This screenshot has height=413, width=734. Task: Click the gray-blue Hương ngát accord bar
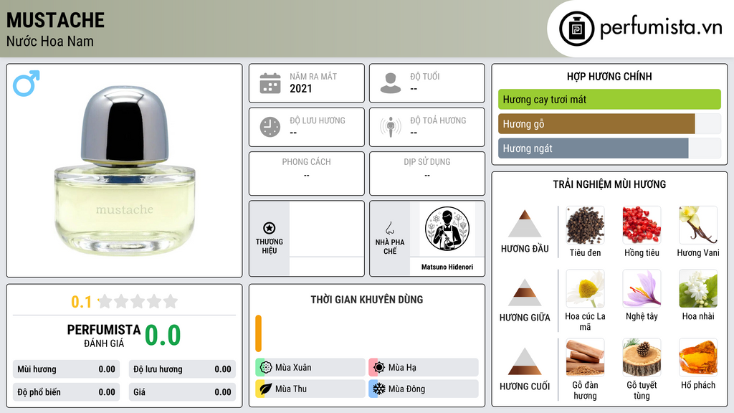(593, 148)
